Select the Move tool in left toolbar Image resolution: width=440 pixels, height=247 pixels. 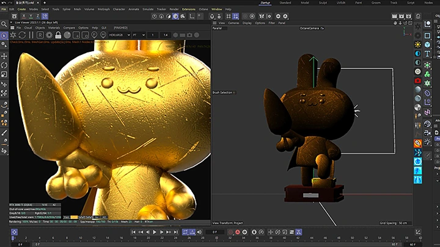tap(4, 56)
